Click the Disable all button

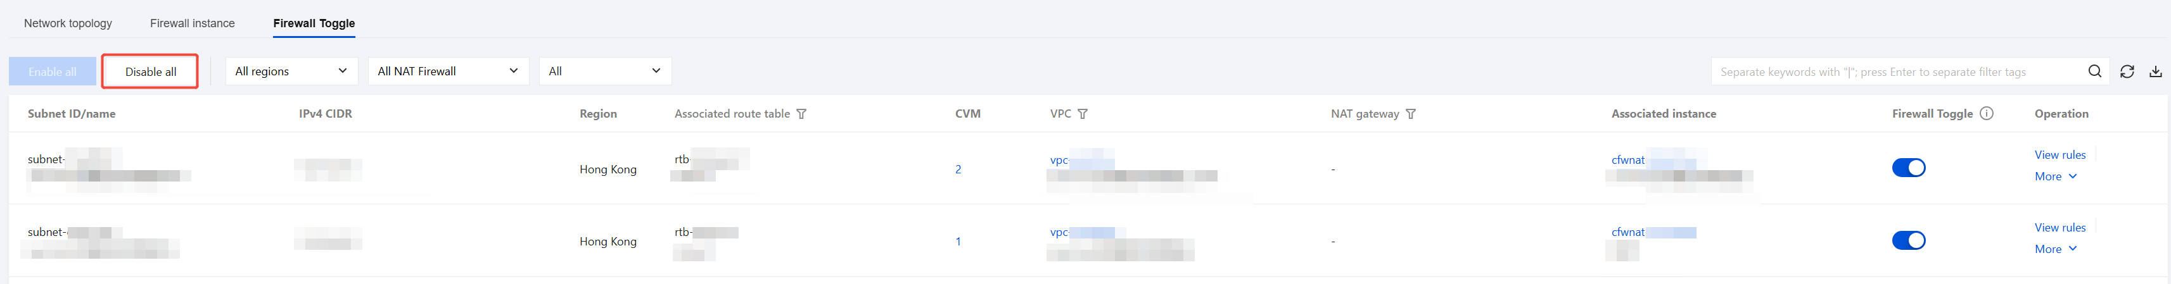(x=151, y=71)
